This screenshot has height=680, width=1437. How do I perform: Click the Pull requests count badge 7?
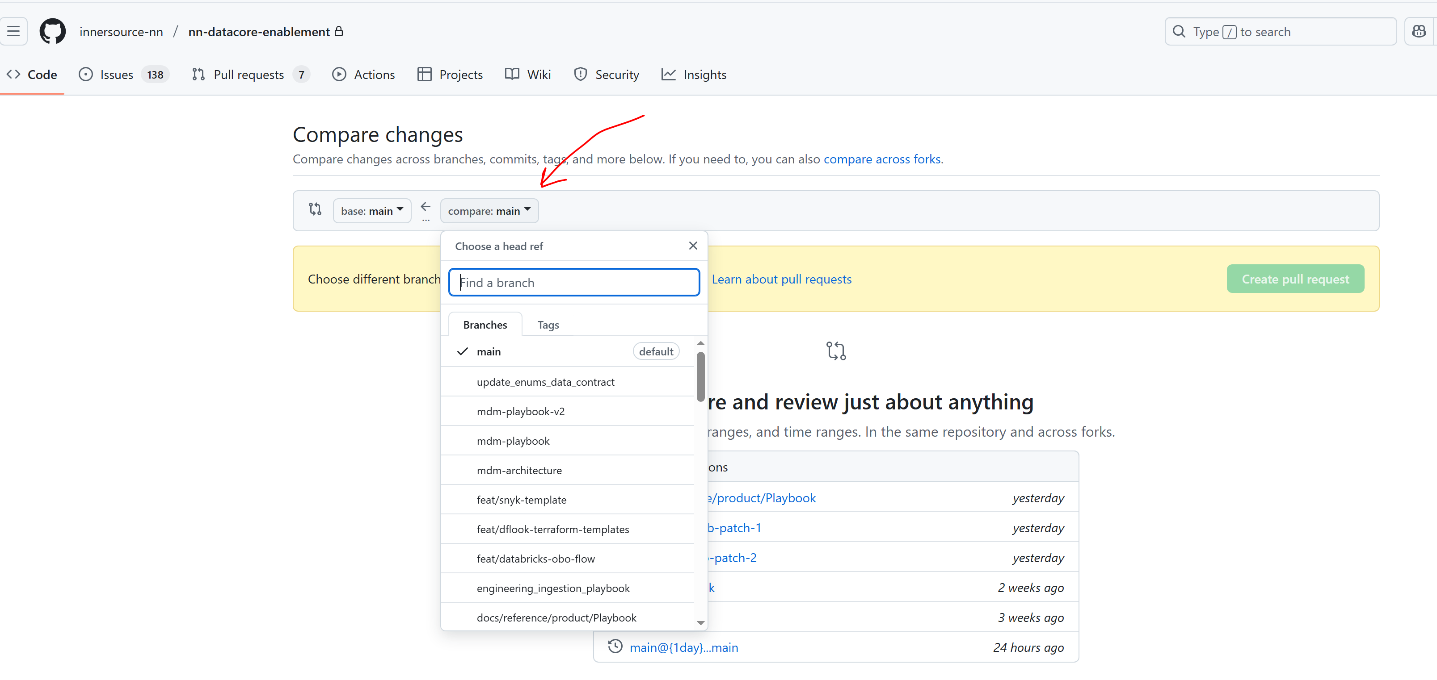click(301, 75)
